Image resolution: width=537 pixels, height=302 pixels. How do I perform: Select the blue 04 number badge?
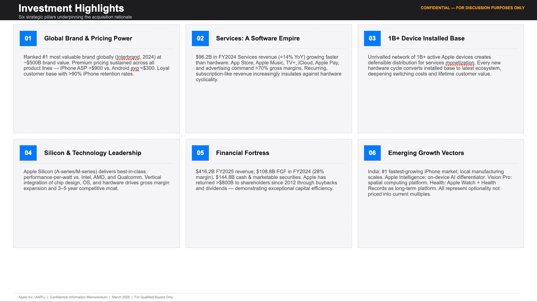[x=28, y=153]
